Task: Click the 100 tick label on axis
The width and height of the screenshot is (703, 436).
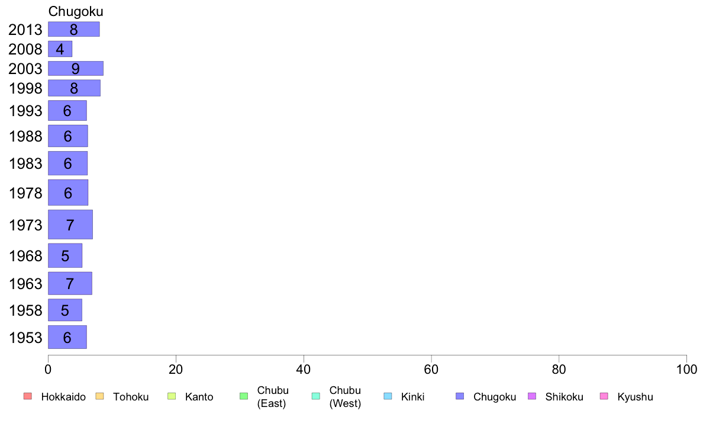Action: [x=686, y=370]
